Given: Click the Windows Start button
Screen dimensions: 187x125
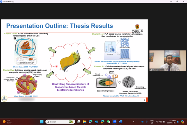Looking at the screenshot, I should pyautogui.click(x=42, y=122).
